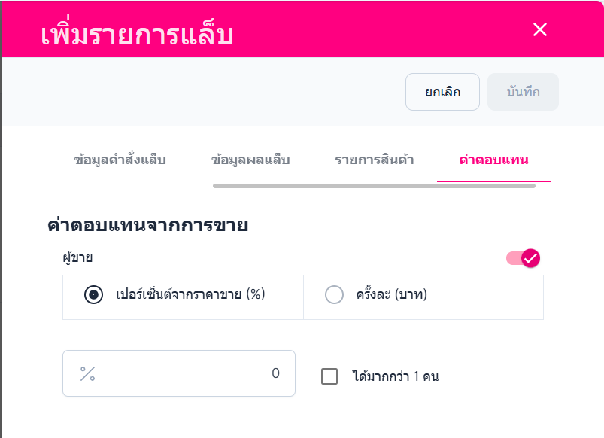Click the ได้มากกว่า 1 คน label text

(395, 376)
